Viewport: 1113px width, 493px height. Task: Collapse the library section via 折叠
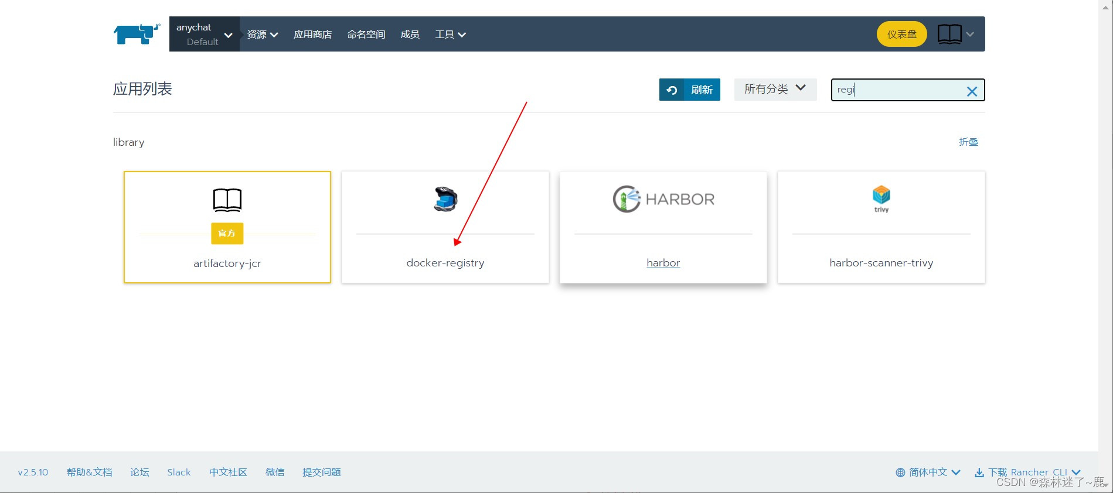(968, 142)
